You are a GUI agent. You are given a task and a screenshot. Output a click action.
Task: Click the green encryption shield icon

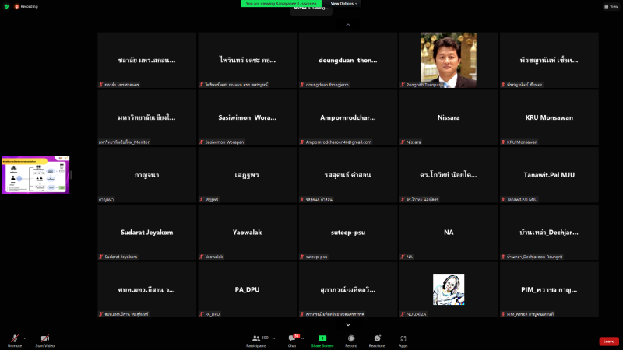pyautogui.click(x=6, y=6)
